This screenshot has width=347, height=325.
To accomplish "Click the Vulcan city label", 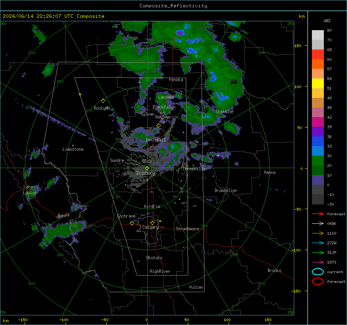I will click(x=196, y=287).
